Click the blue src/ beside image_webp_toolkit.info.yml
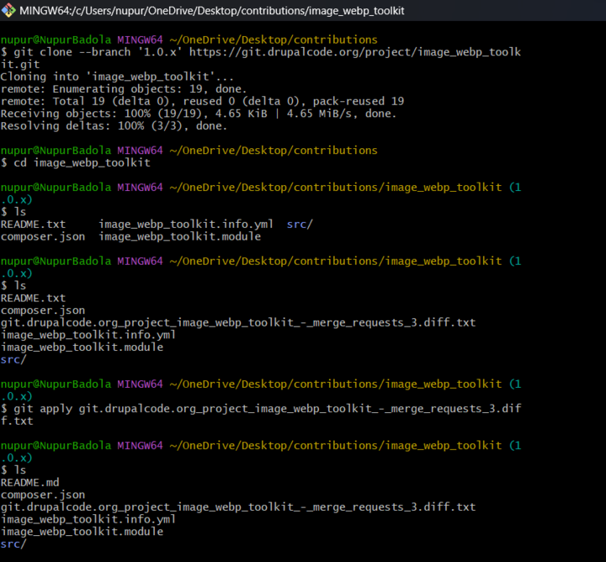Image resolution: width=606 pixels, height=562 pixels. [x=300, y=225]
